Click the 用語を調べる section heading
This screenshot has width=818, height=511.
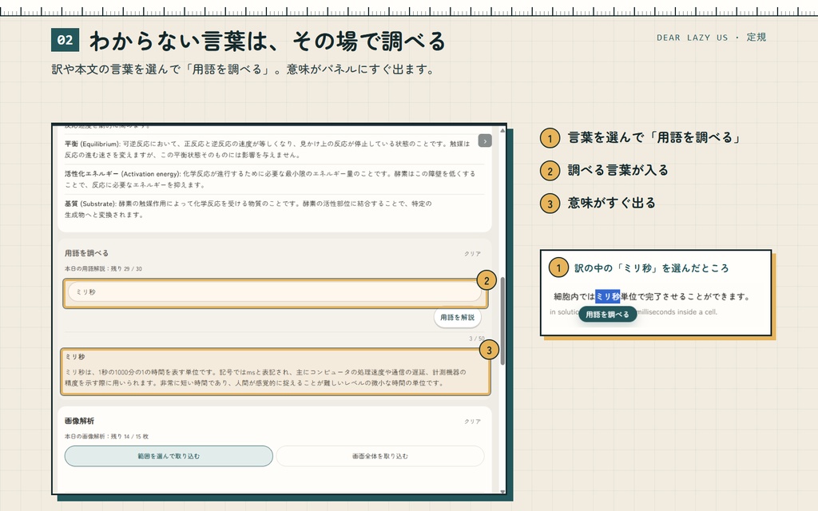(86, 253)
